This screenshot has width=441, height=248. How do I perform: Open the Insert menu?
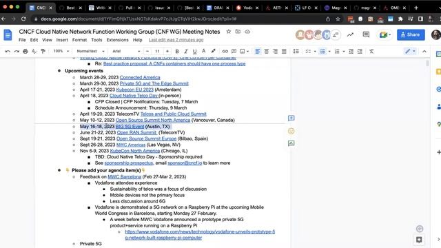click(62, 40)
